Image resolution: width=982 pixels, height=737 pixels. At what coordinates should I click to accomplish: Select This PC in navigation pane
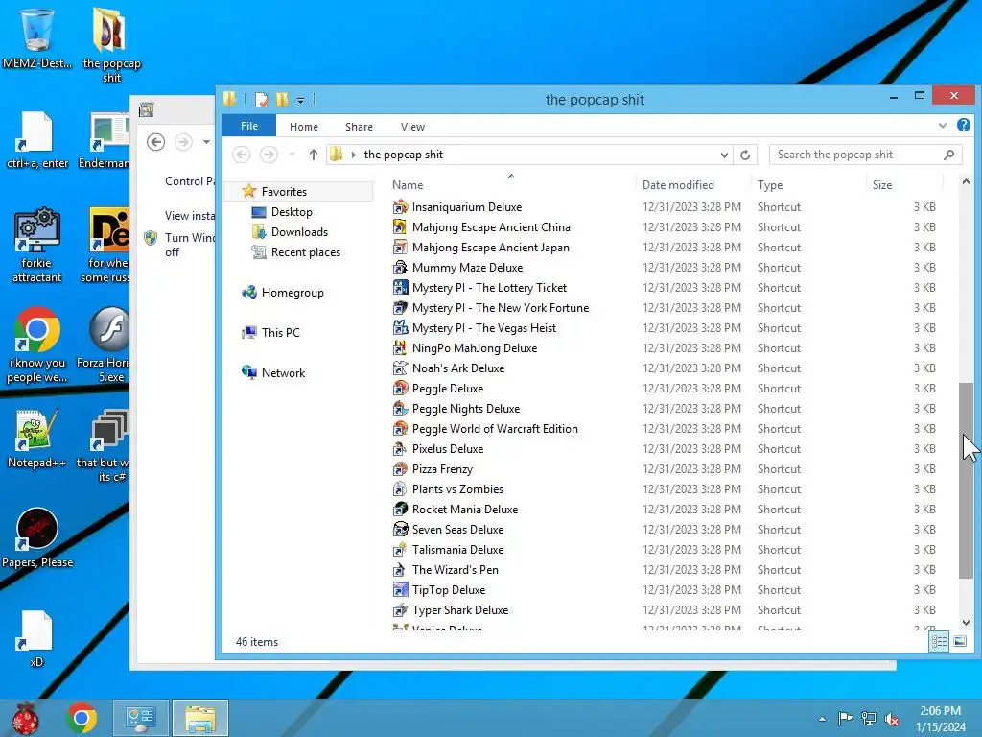coord(281,333)
